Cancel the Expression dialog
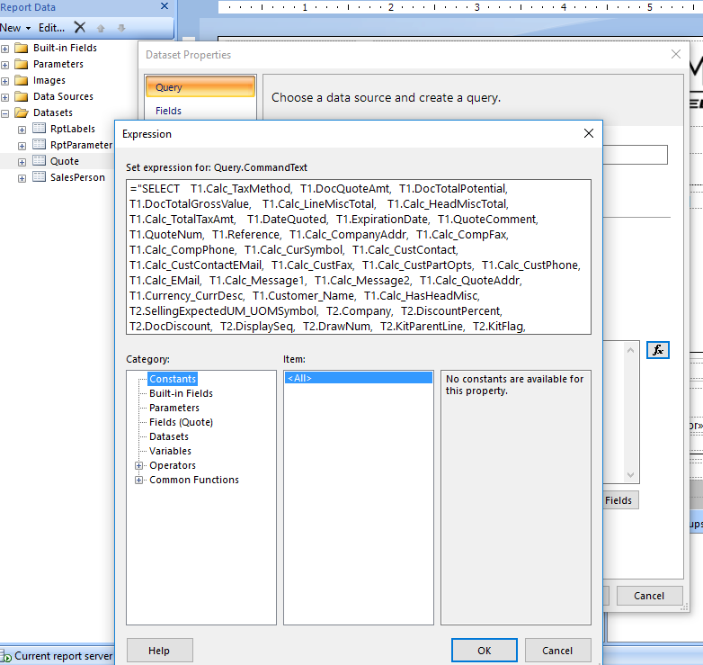The height and width of the screenshot is (665, 703). [x=557, y=651]
